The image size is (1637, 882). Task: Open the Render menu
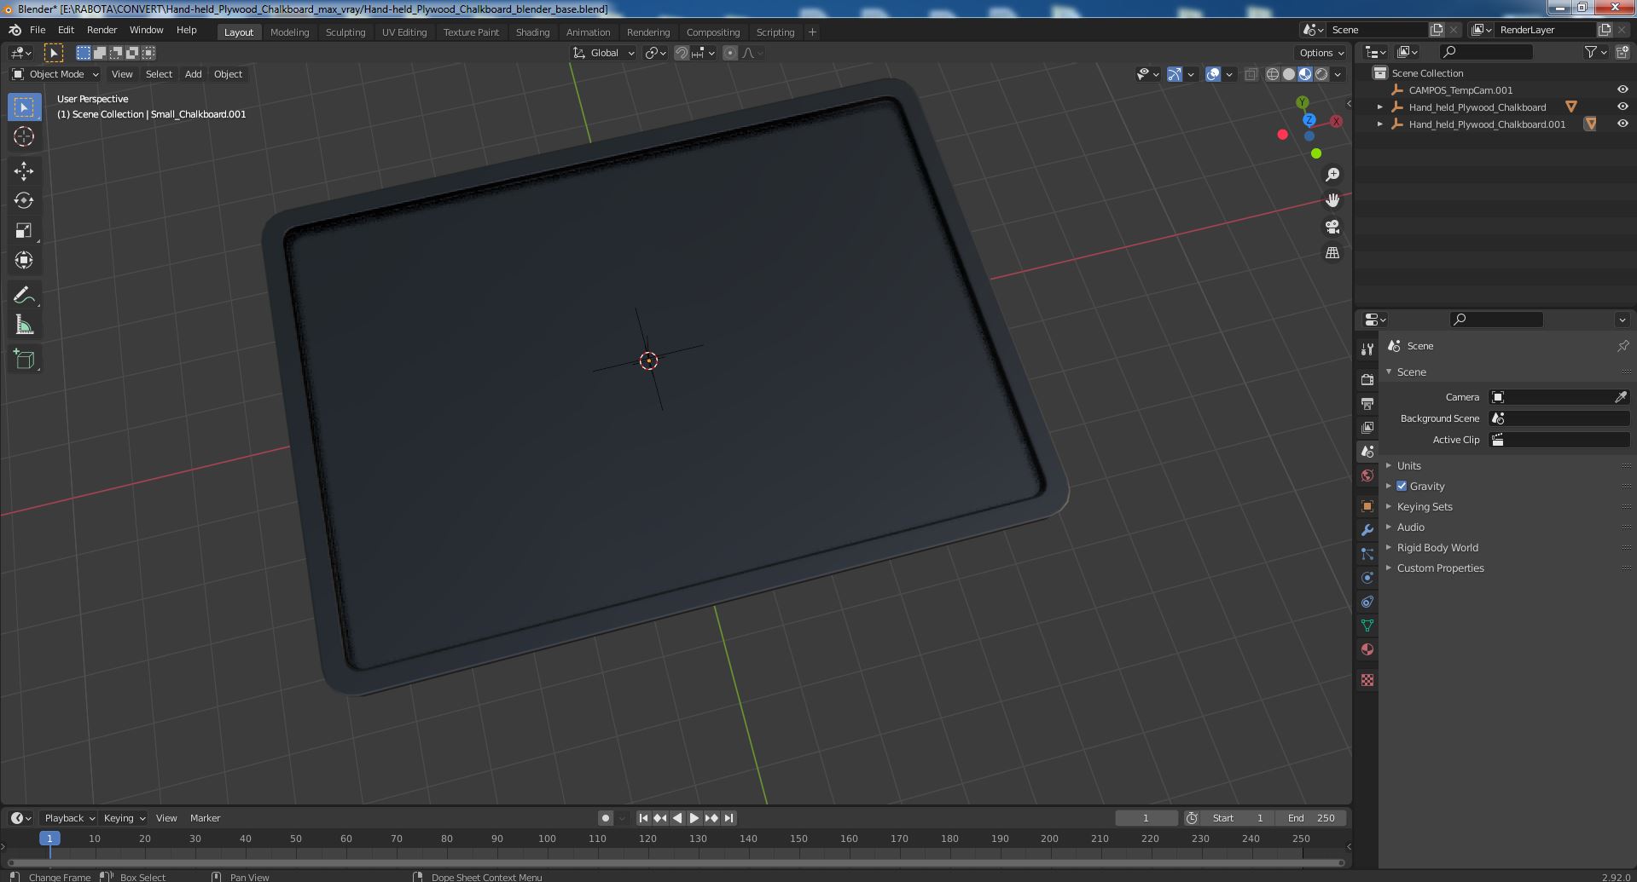(102, 30)
